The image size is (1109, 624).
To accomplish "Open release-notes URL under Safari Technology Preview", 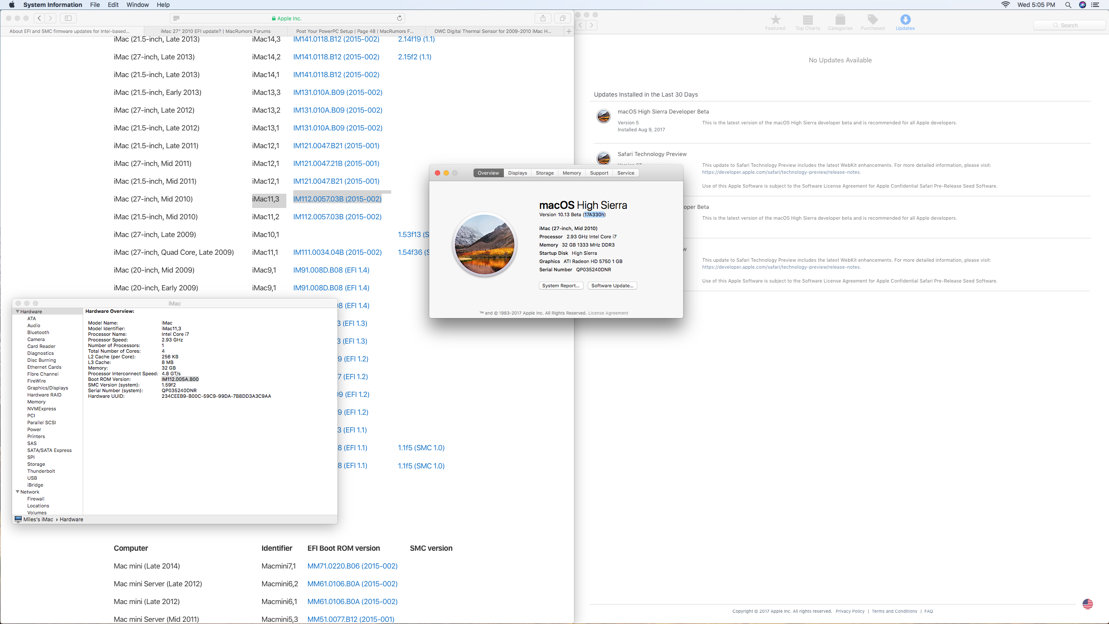I will tap(781, 172).
